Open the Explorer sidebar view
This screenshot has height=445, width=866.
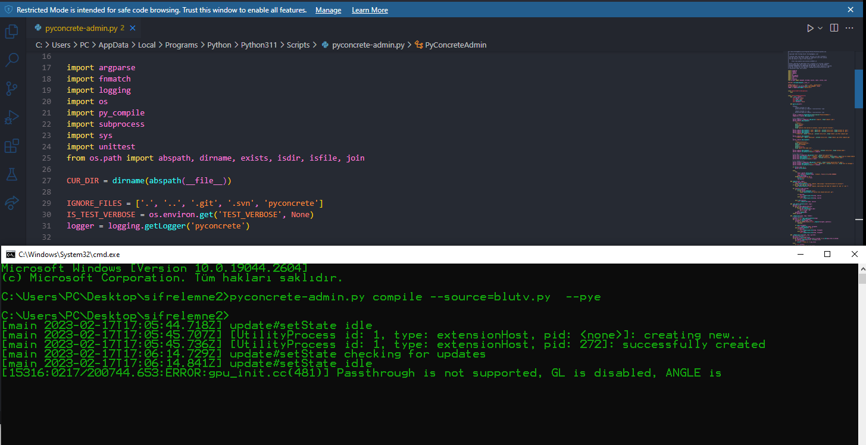(x=11, y=31)
